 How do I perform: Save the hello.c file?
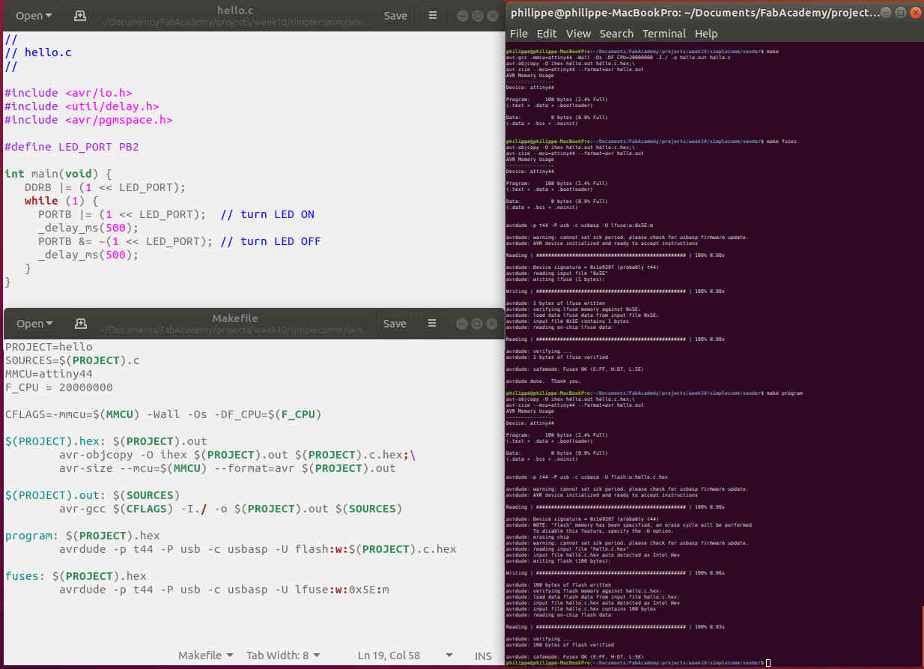(395, 15)
